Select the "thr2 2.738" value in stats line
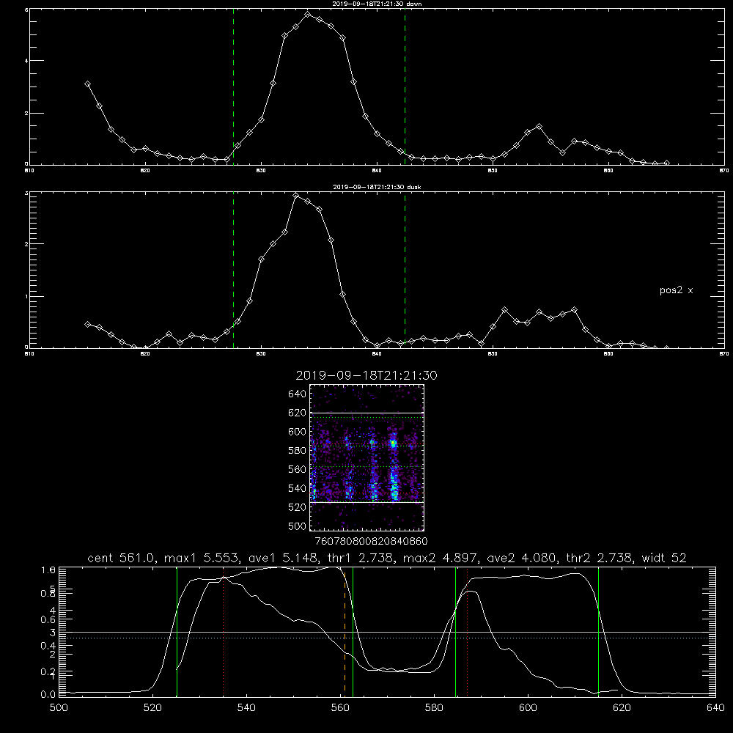 pos(600,558)
